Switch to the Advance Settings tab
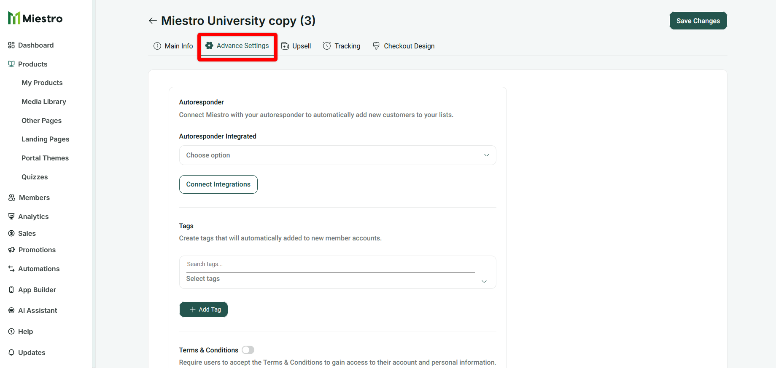This screenshot has height=368, width=776. (237, 45)
